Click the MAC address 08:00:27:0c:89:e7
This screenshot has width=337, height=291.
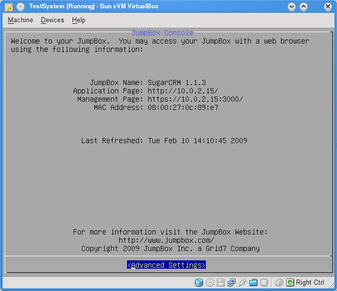tap(183, 107)
